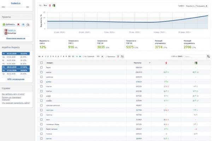212x141 pixels.
Task: Open the project settings icon beside the blue arrow
Action: (x=28, y=24)
